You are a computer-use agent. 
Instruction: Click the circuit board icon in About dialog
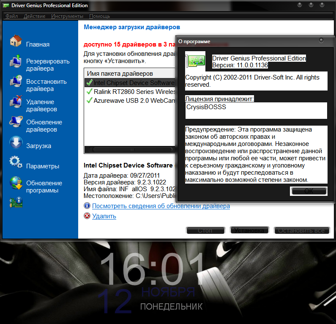coord(196,61)
